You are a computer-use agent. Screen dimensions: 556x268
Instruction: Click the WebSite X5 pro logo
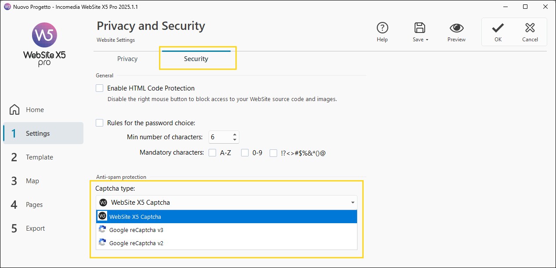44,44
